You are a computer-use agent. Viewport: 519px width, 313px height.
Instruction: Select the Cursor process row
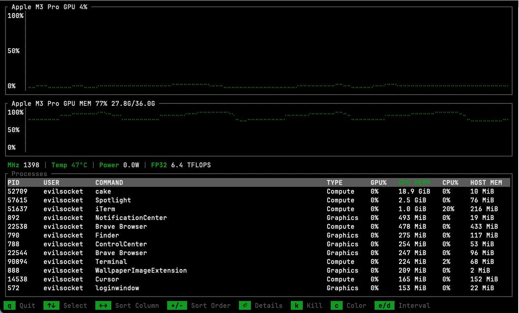259,279
